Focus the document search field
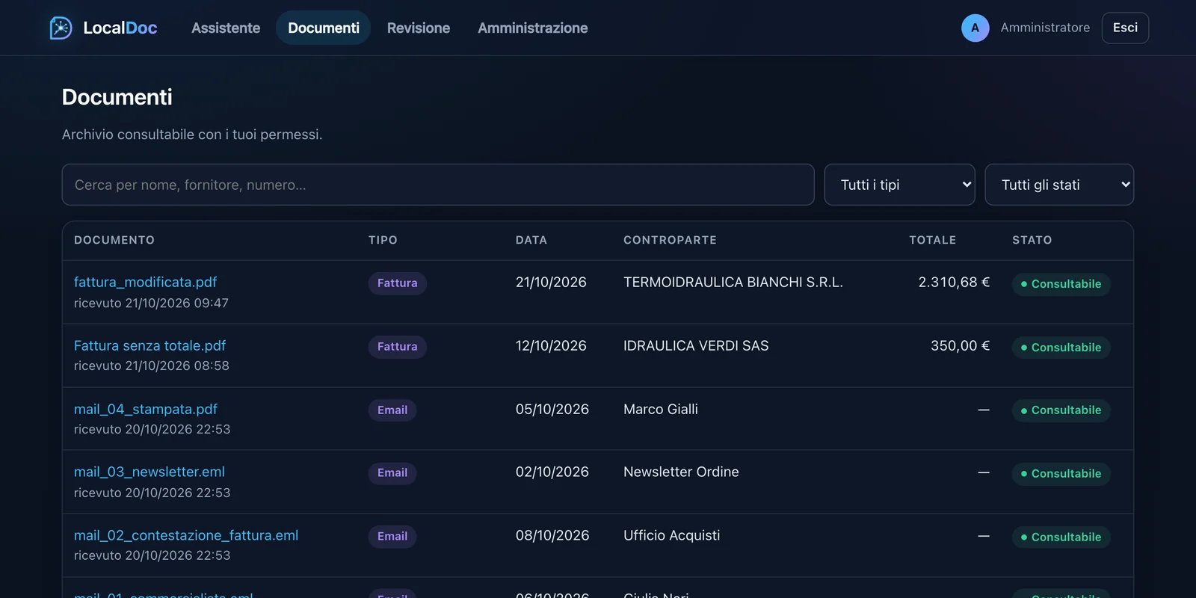Screen dimensions: 1196x598 tap(438, 185)
